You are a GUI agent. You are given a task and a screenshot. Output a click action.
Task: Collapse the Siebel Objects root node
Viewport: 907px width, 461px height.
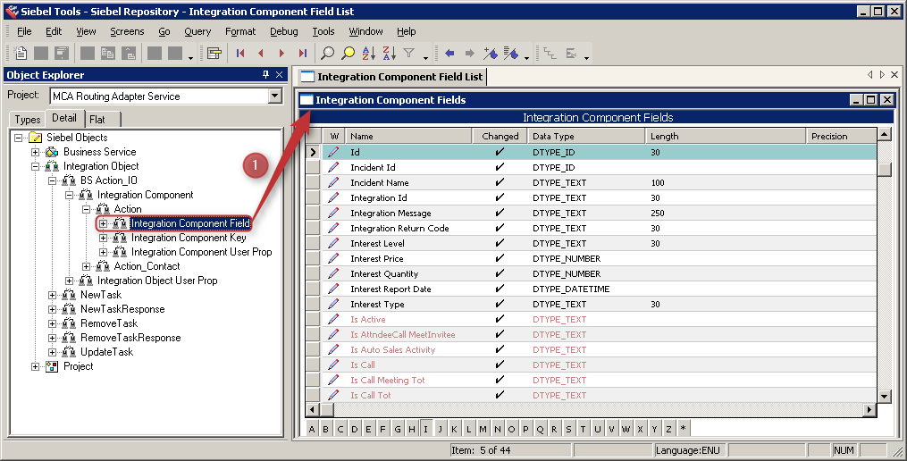pyautogui.click(x=19, y=138)
